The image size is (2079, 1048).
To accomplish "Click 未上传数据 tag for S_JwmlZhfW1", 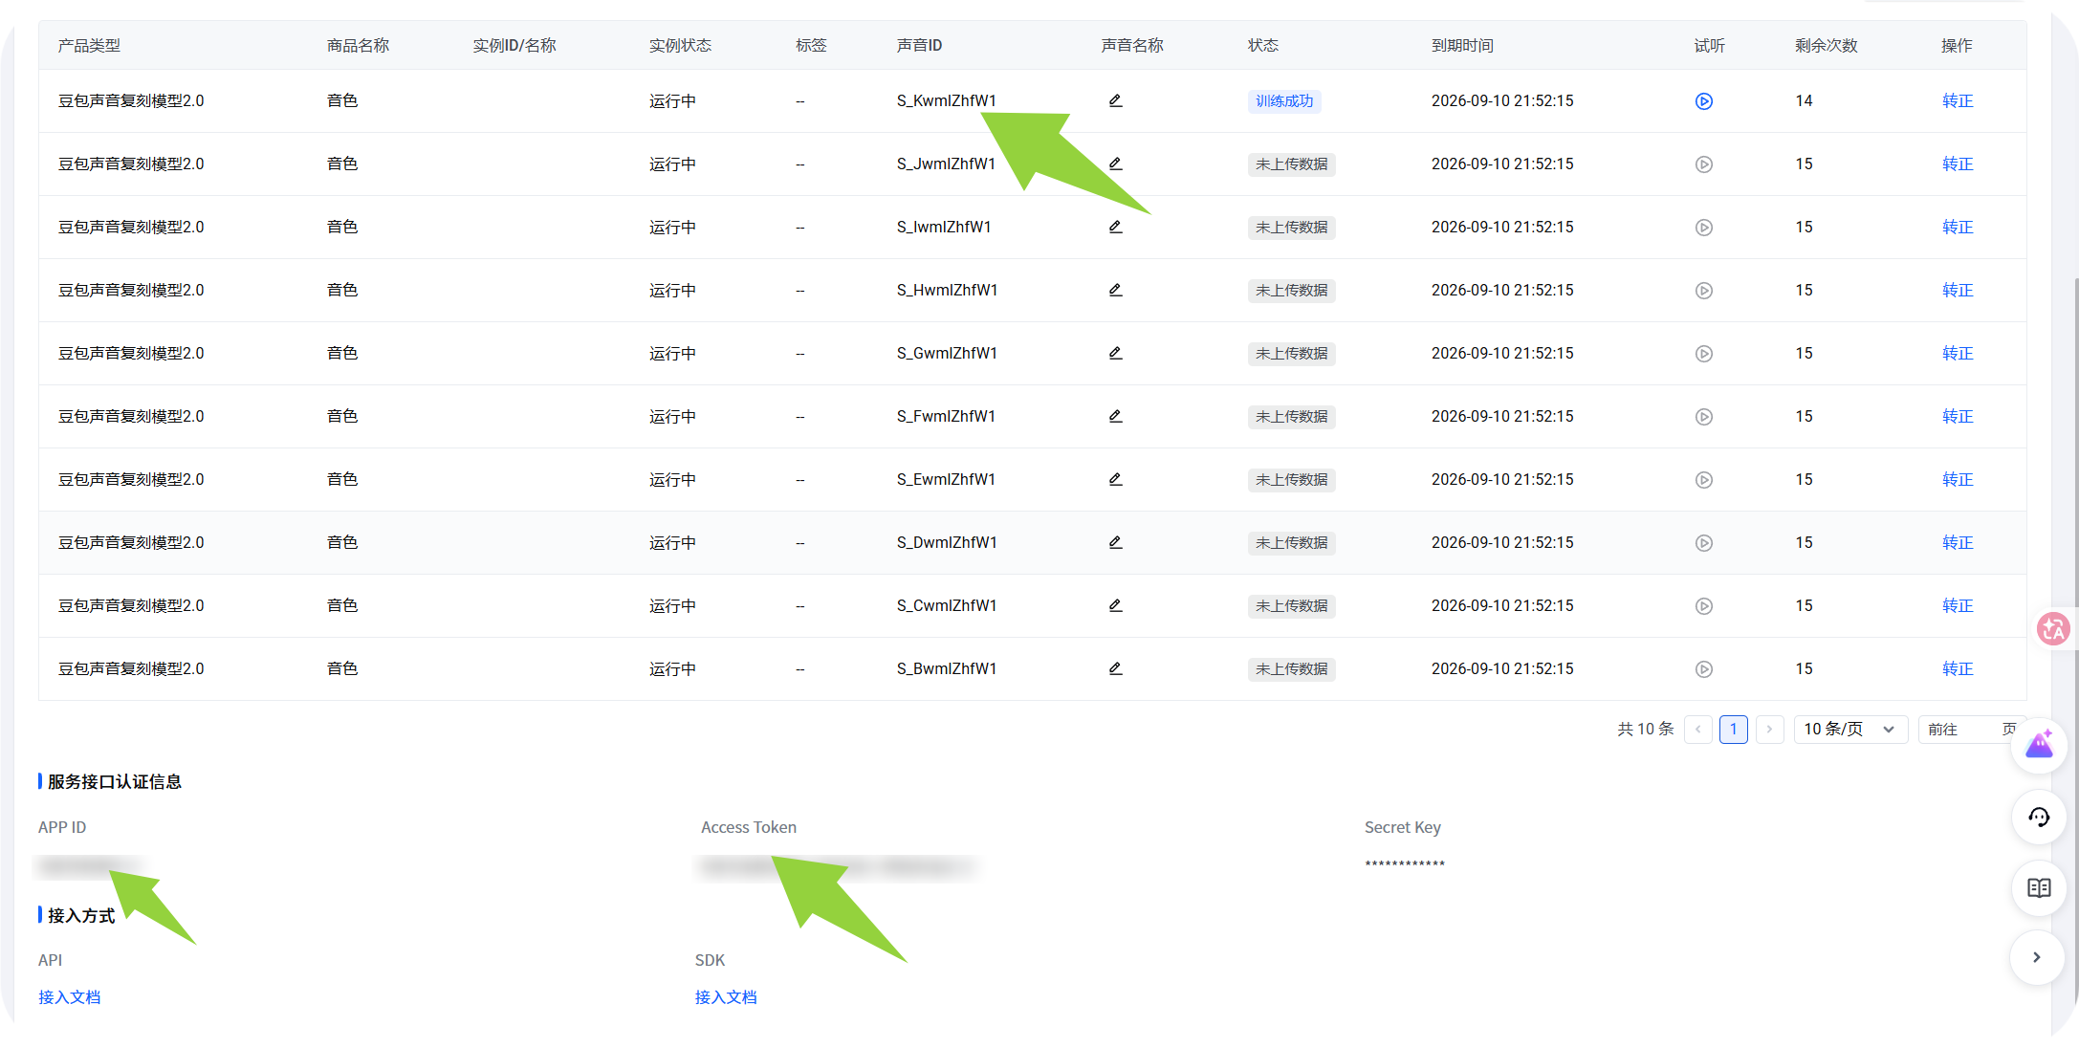I will coord(1292,164).
